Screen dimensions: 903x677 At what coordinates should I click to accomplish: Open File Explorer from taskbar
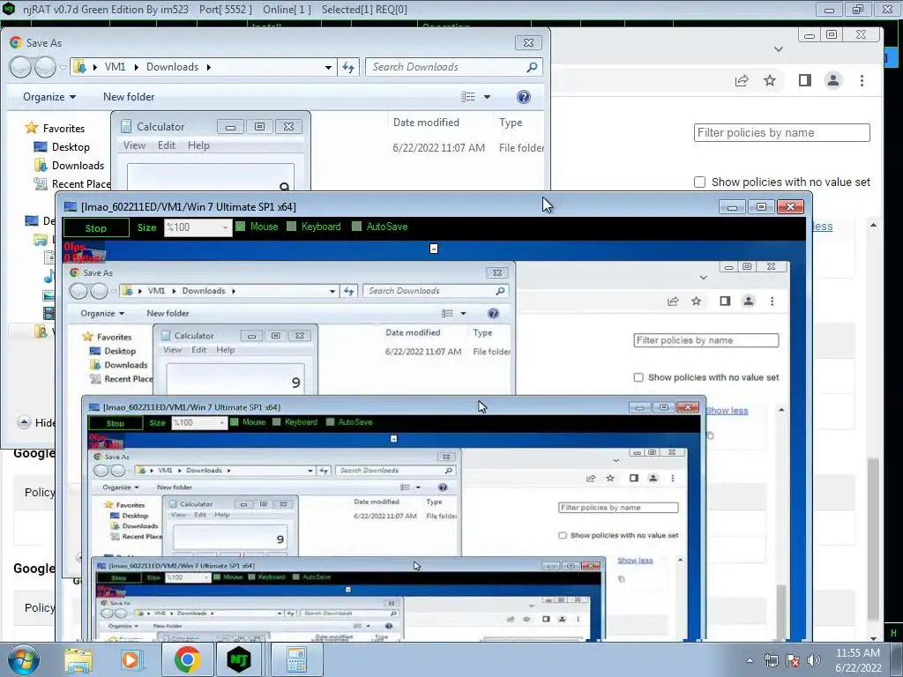pos(78,659)
